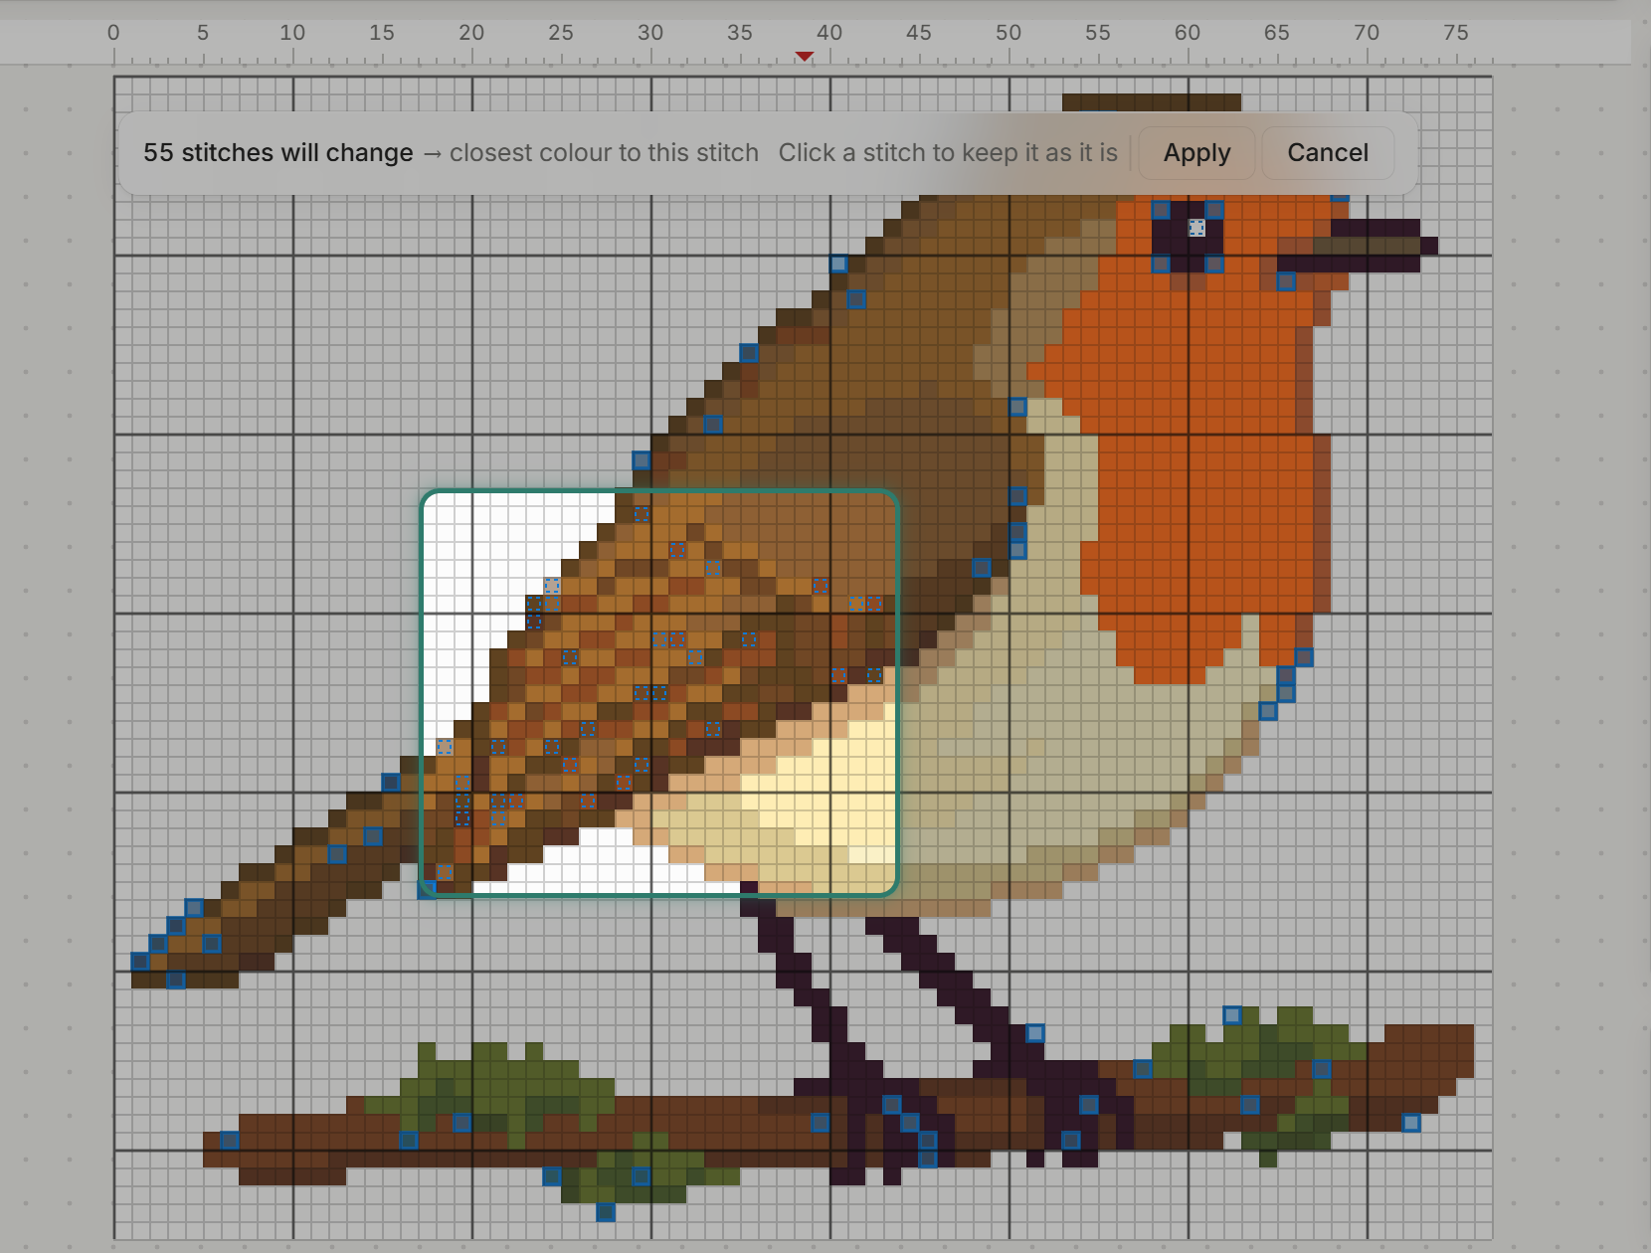Click ruler label 60
Image resolution: width=1651 pixels, height=1253 pixels.
coord(1188,33)
